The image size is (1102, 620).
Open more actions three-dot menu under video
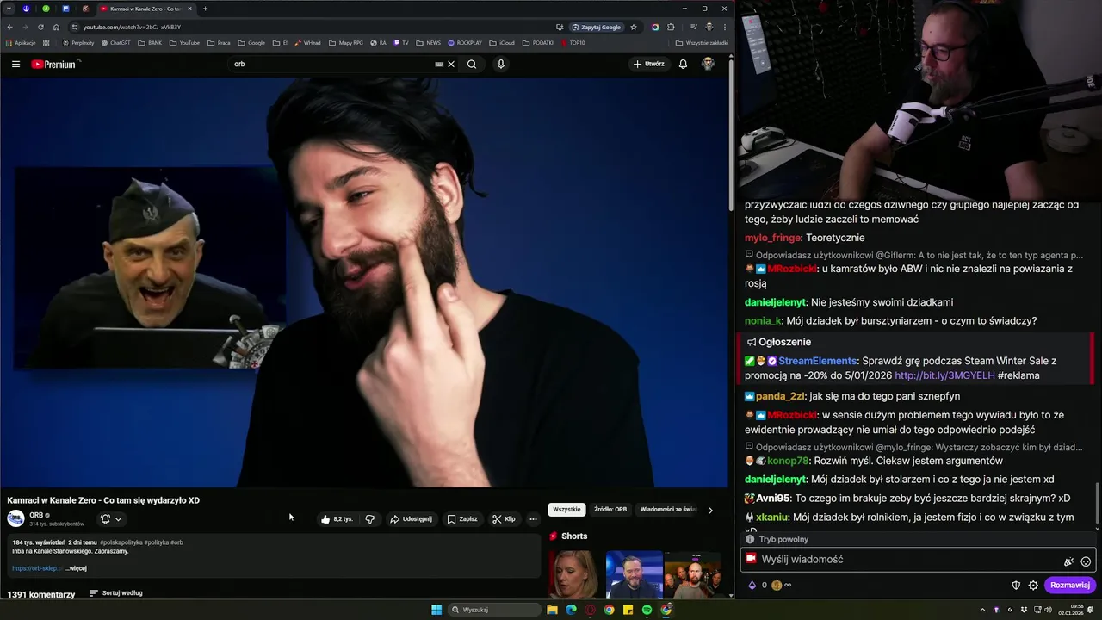click(x=533, y=519)
